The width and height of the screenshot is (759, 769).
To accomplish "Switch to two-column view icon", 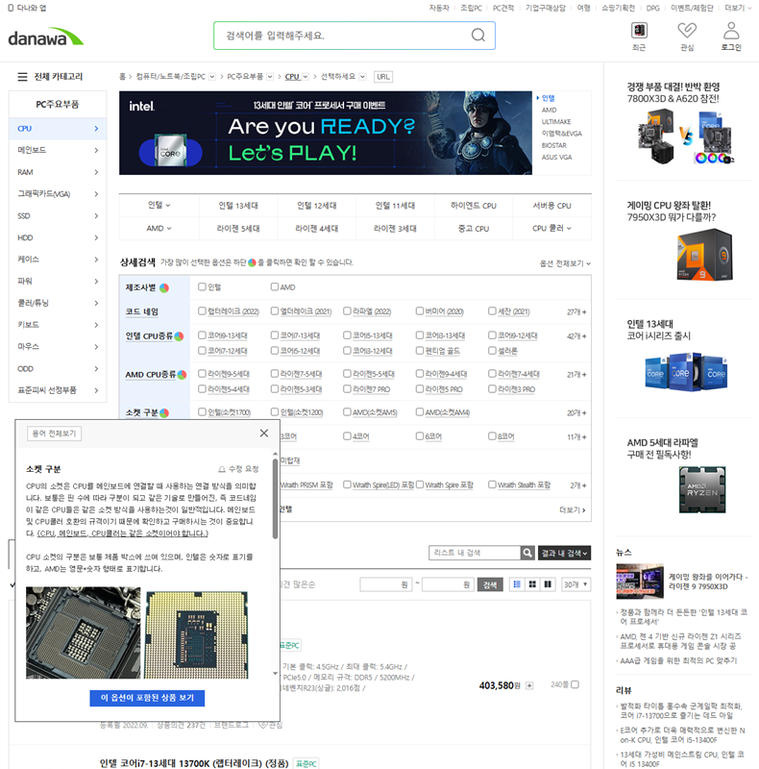I will click(548, 584).
